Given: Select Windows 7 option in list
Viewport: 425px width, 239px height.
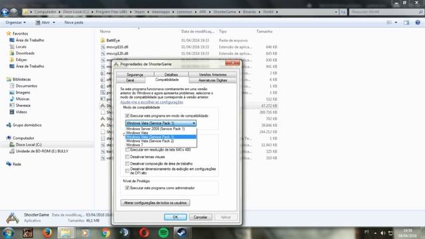Looking at the screenshot, I should (161, 145).
